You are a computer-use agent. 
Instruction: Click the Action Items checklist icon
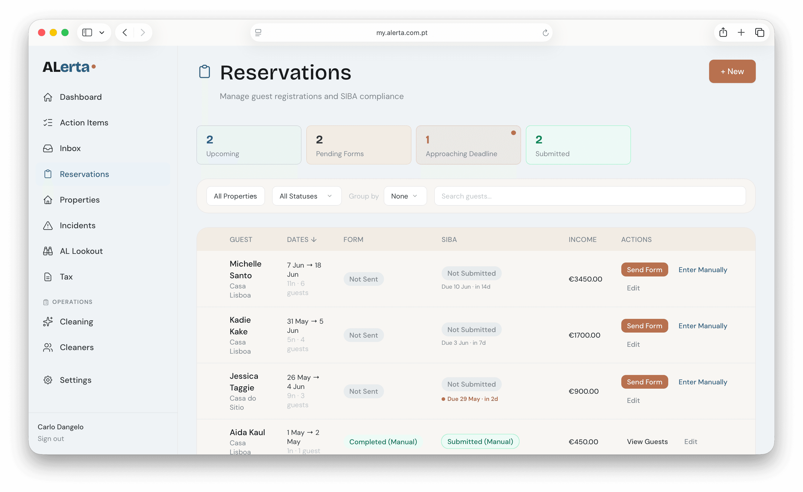[48, 123]
